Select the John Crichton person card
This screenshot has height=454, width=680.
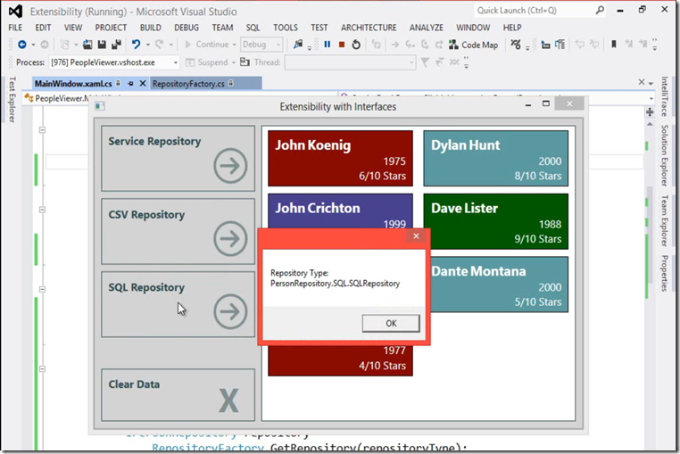pyautogui.click(x=340, y=210)
